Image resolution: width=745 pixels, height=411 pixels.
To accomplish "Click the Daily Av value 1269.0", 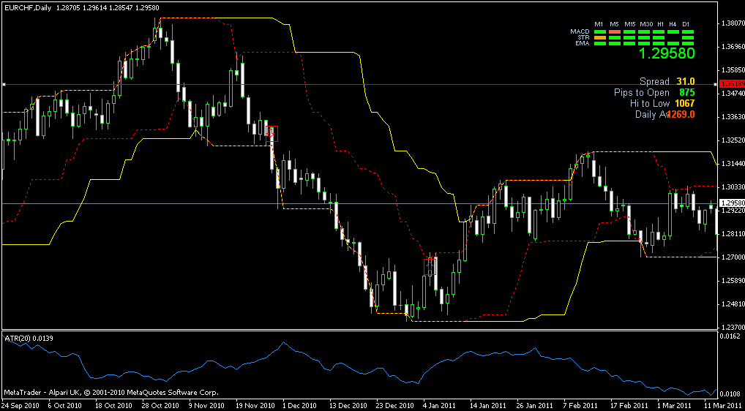I will (x=681, y=114).
